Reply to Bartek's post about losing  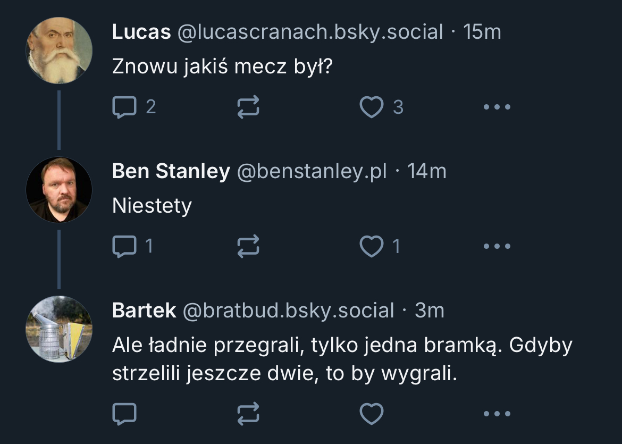[124, 413]
